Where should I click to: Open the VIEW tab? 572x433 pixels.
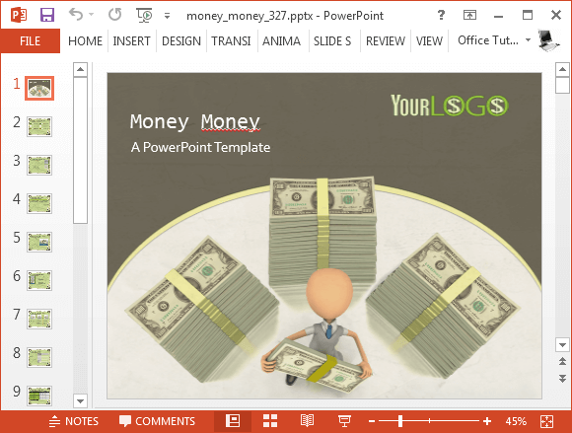click(x=429, y=40)
